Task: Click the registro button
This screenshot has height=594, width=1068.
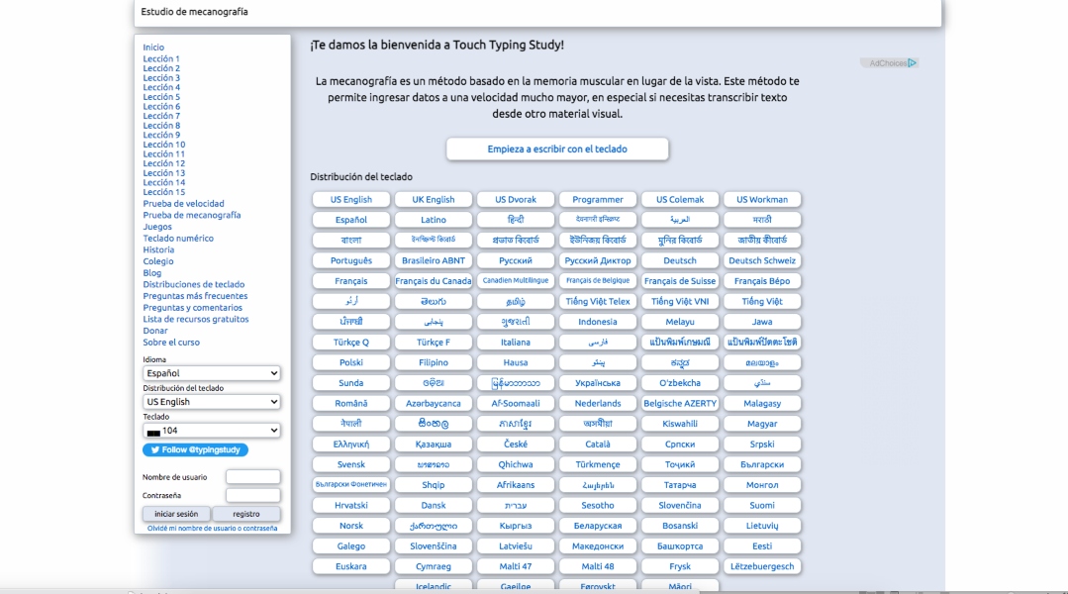Action: tap(245, 514)
